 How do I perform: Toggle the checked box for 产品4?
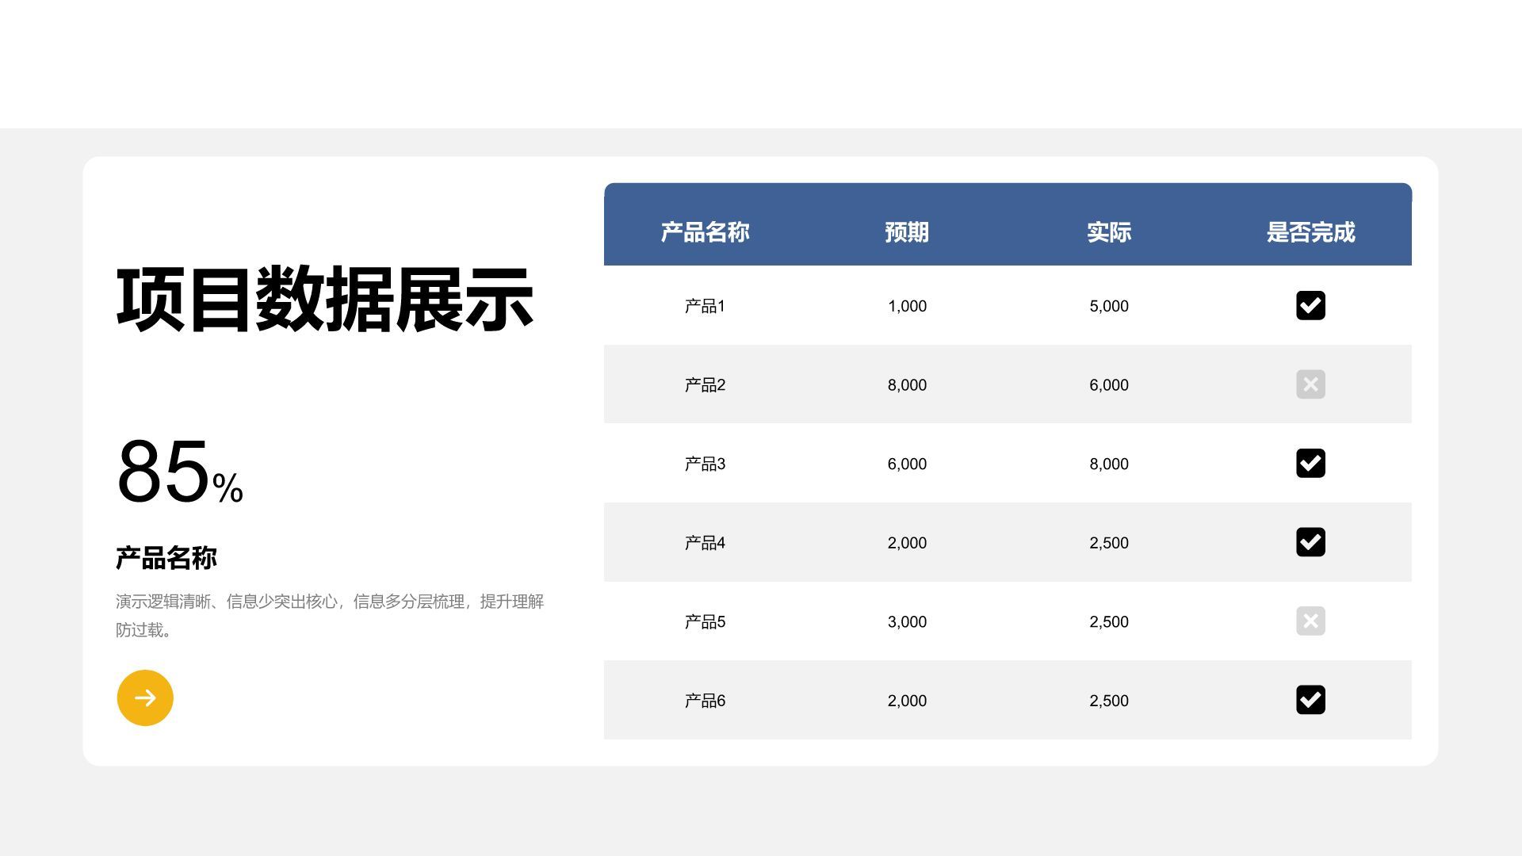pyautogui.click(x=1310, y=542)
